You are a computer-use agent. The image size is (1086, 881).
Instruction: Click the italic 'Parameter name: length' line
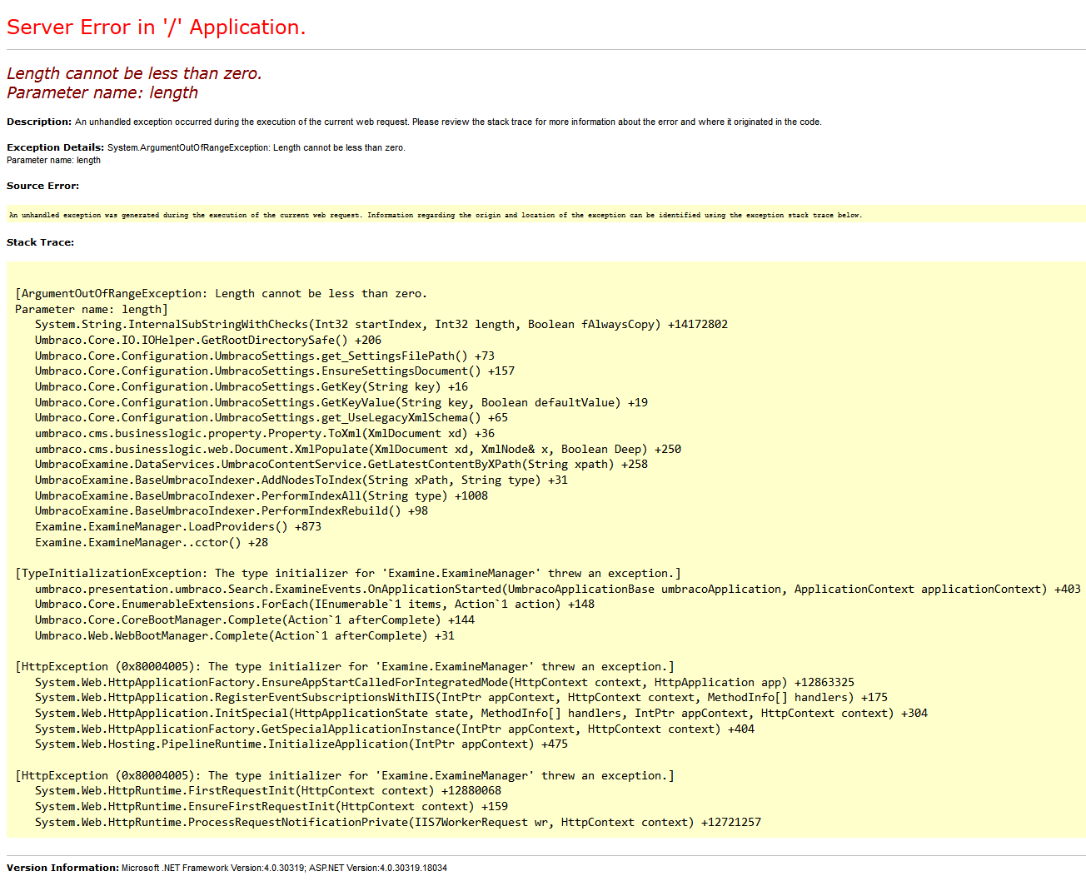tap(102, 92)
